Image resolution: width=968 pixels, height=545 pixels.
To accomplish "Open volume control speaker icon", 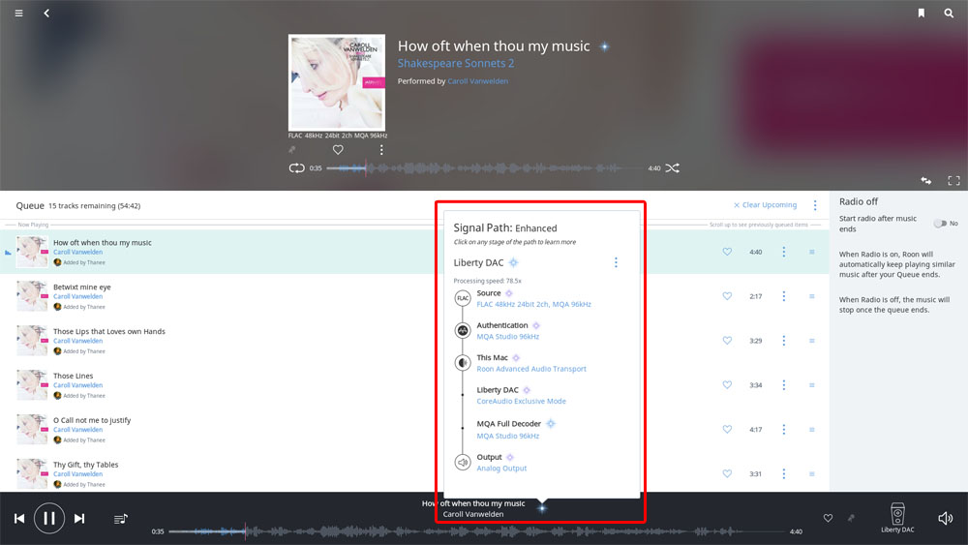I will point(945,519).
